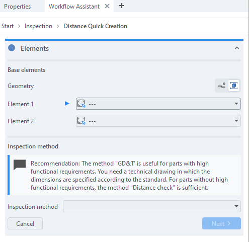Open the Element 2 dropdown arrow

tap(236, 121)
